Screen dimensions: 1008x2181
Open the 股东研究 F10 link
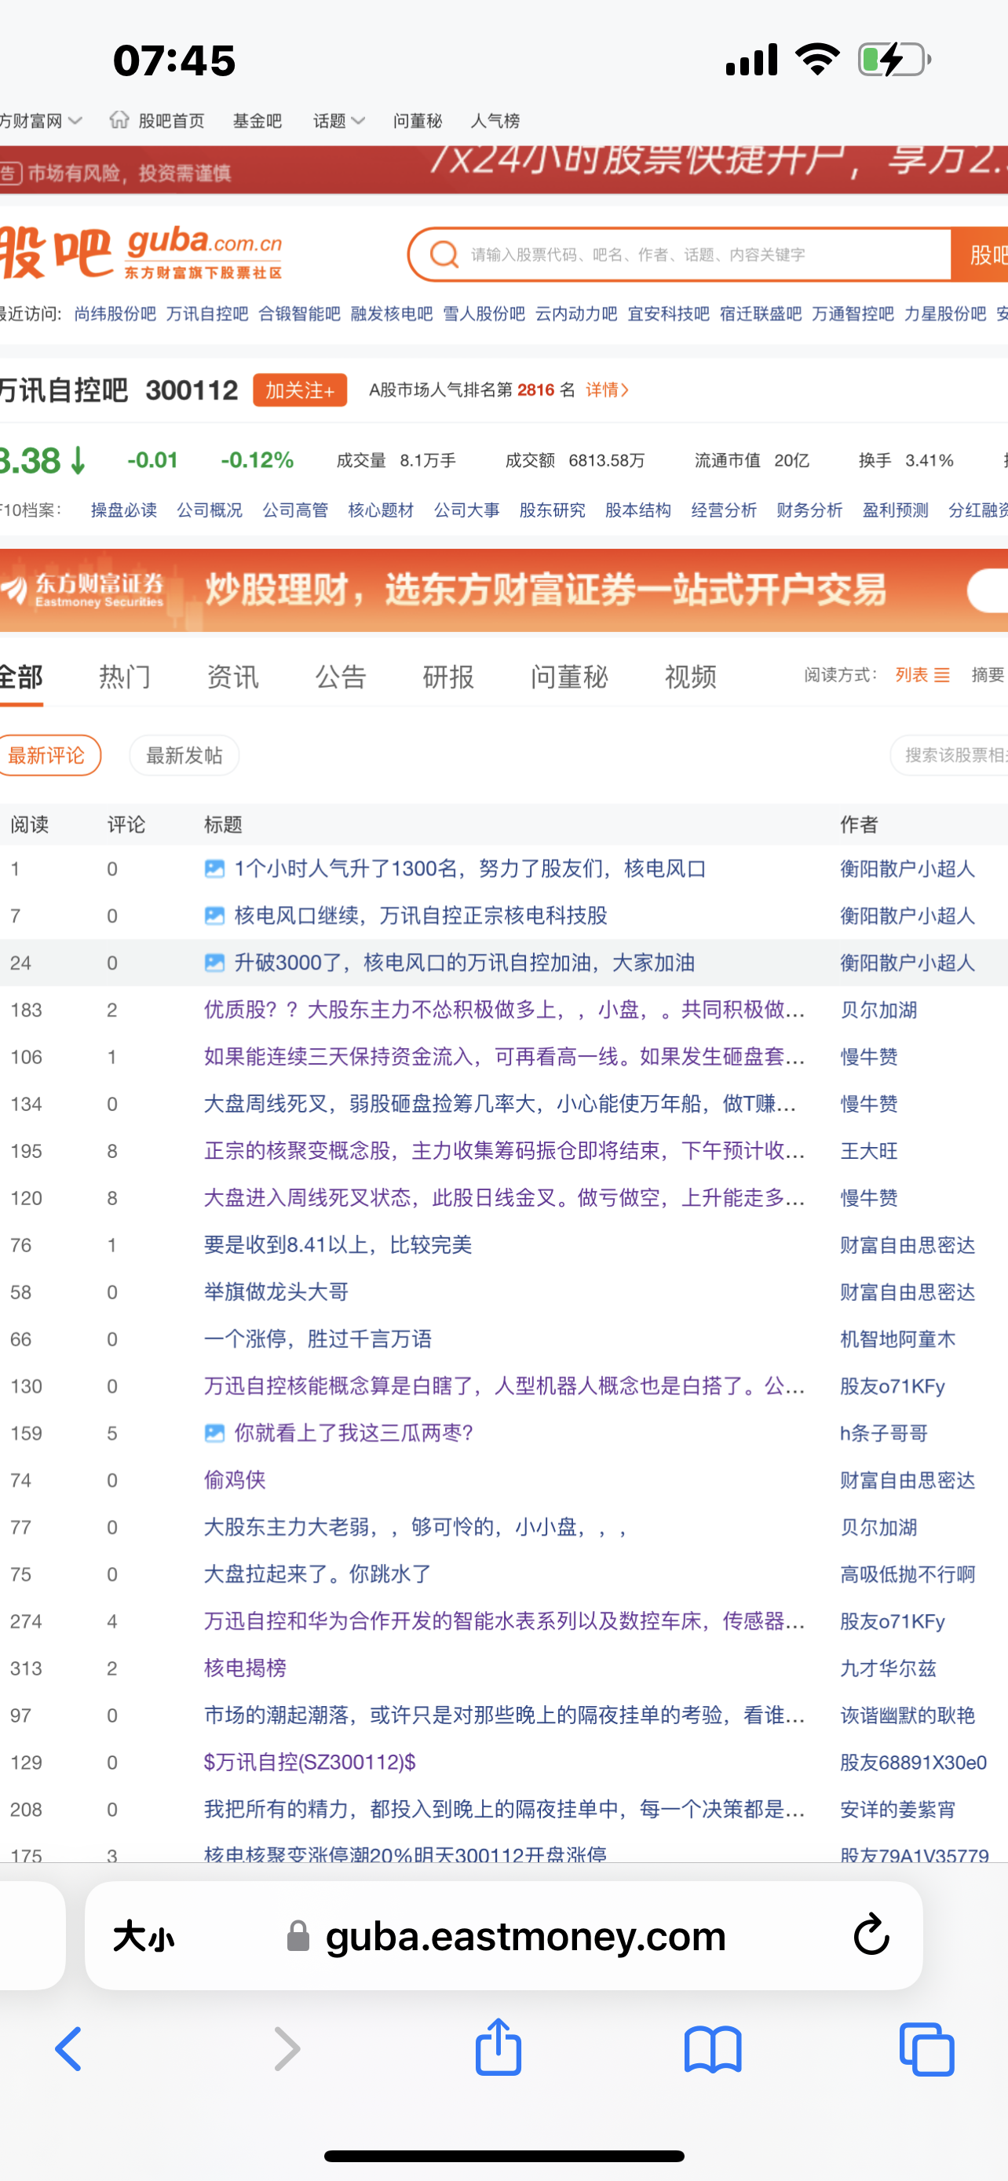[x=553, y=510]
